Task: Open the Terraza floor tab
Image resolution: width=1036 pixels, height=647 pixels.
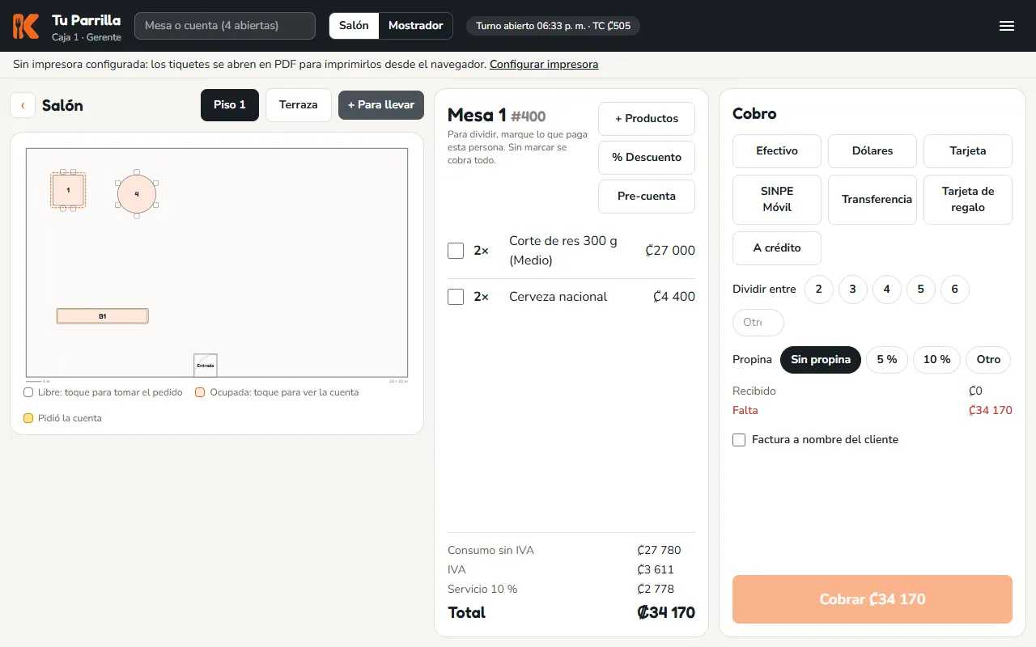Action: tap(299, 105)
